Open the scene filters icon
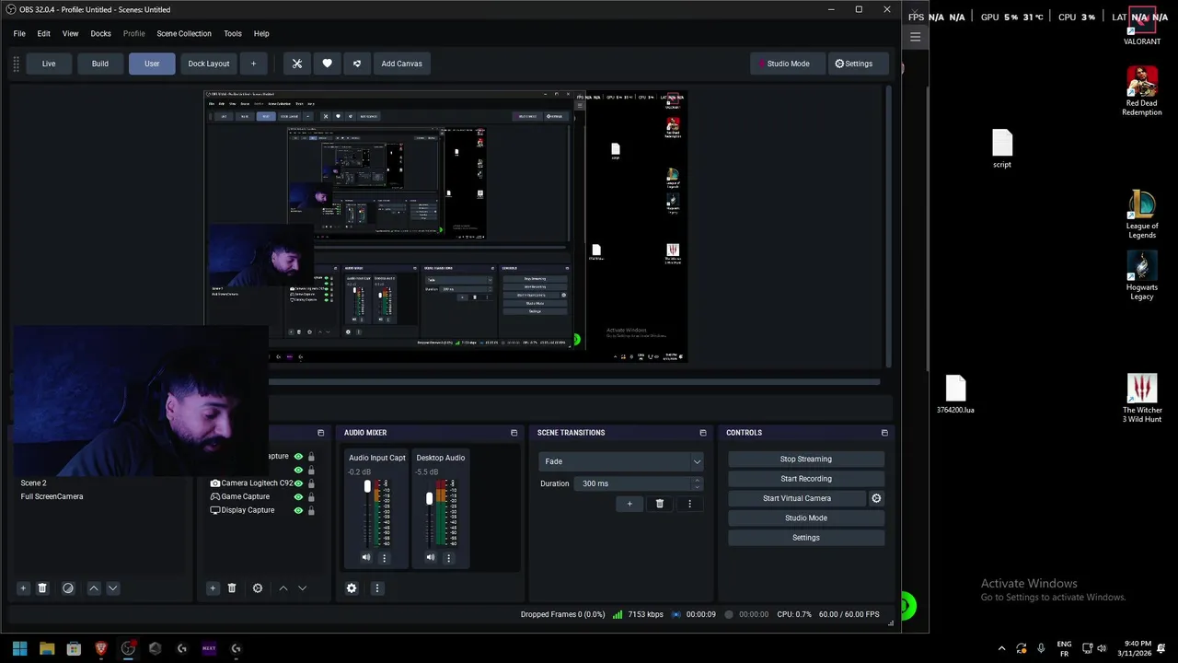 tap(68, 588)
